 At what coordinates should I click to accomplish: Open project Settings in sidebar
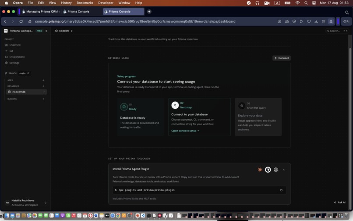(14, 63)
